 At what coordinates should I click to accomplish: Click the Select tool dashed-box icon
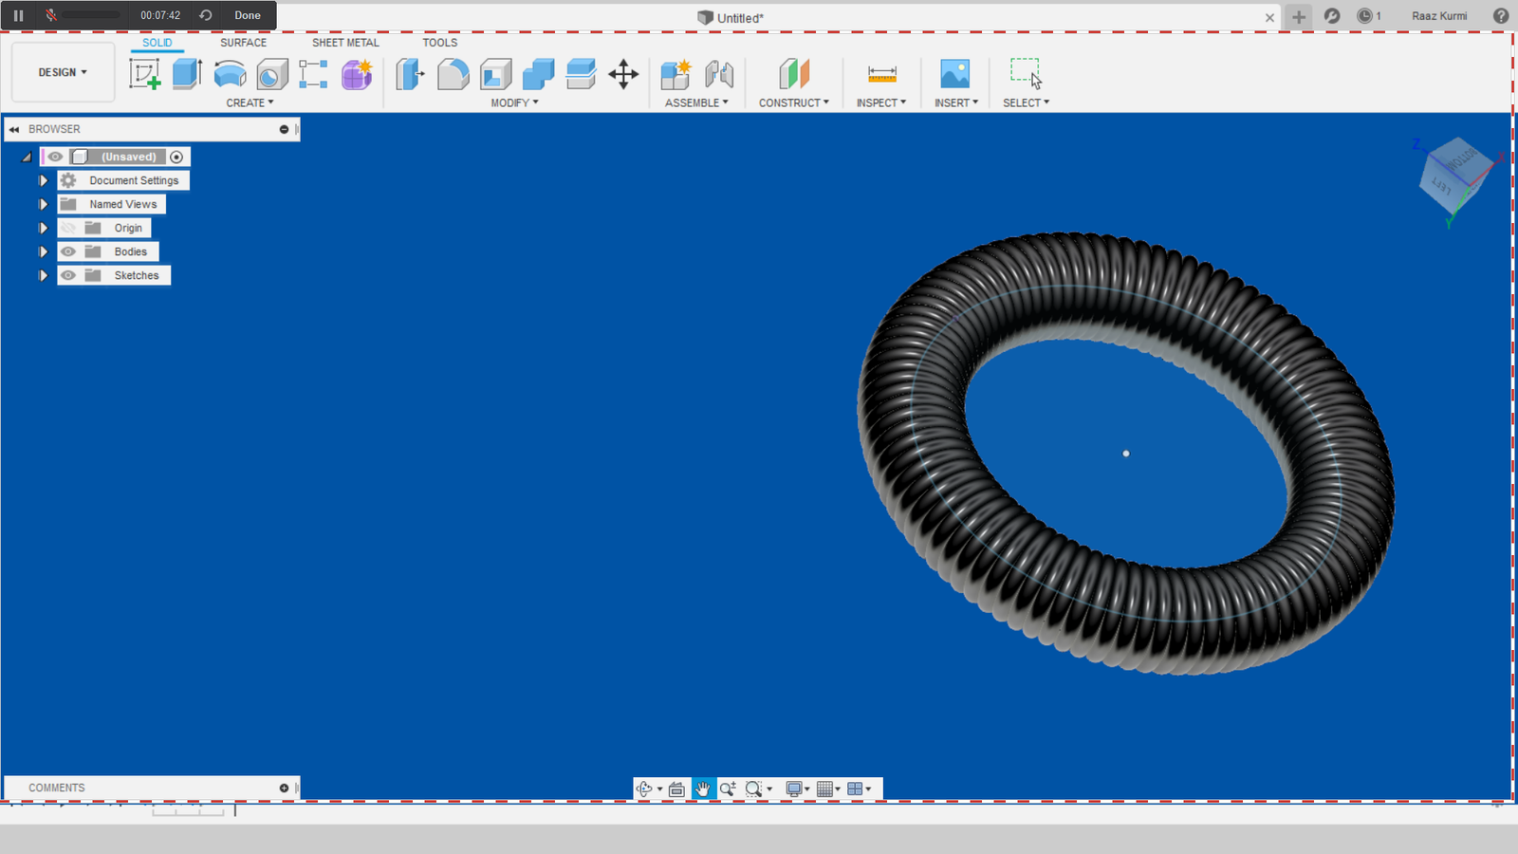pos(1026,73)
